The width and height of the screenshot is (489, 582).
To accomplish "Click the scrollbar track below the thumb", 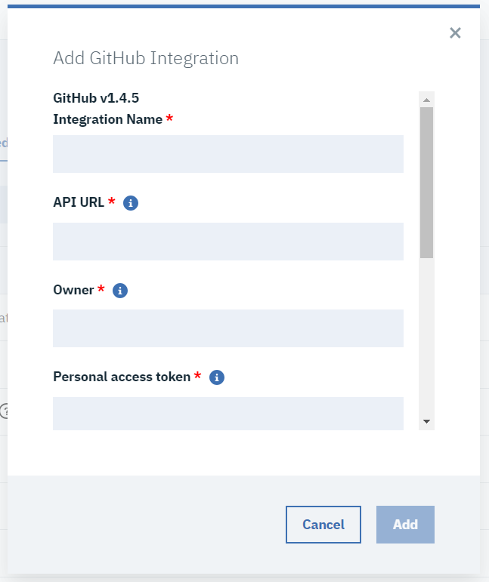I will [426, 340].
